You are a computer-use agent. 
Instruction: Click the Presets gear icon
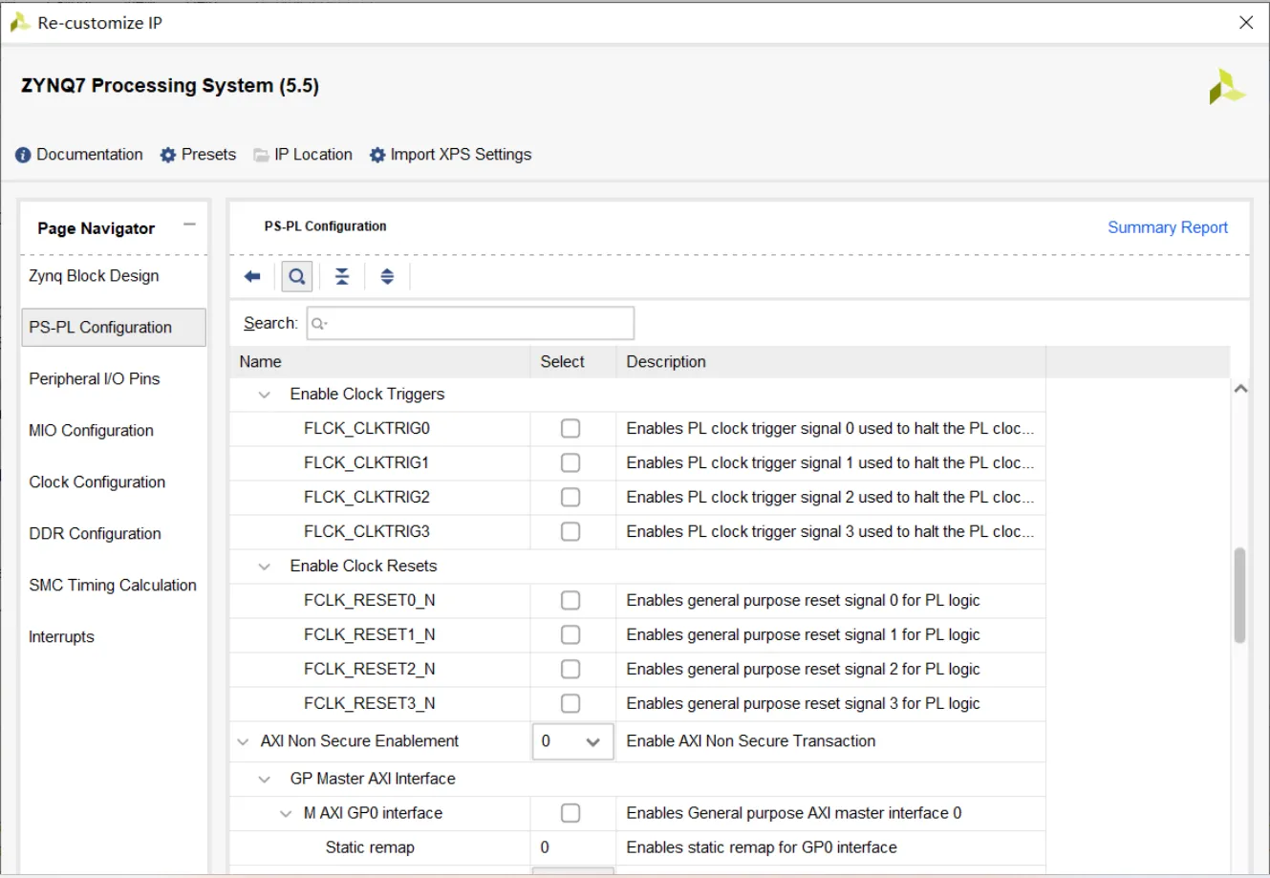[x=168, y=155]
